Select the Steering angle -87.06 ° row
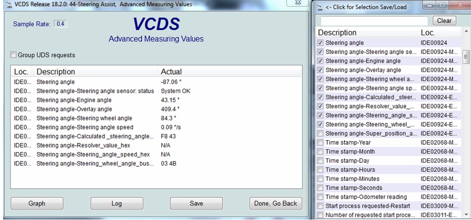471x220 pixels. [x=156, y=82]
